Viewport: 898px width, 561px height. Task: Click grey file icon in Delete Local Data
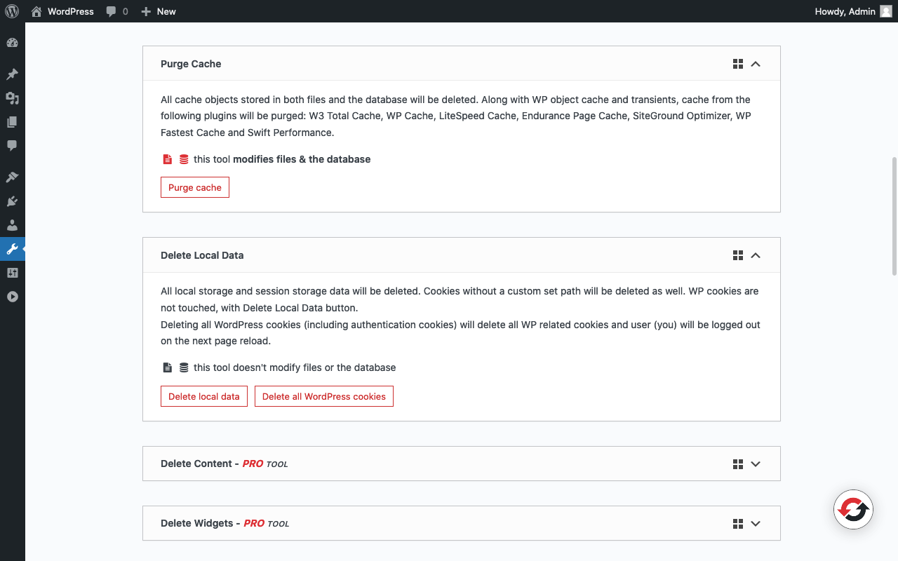[167, 367]
